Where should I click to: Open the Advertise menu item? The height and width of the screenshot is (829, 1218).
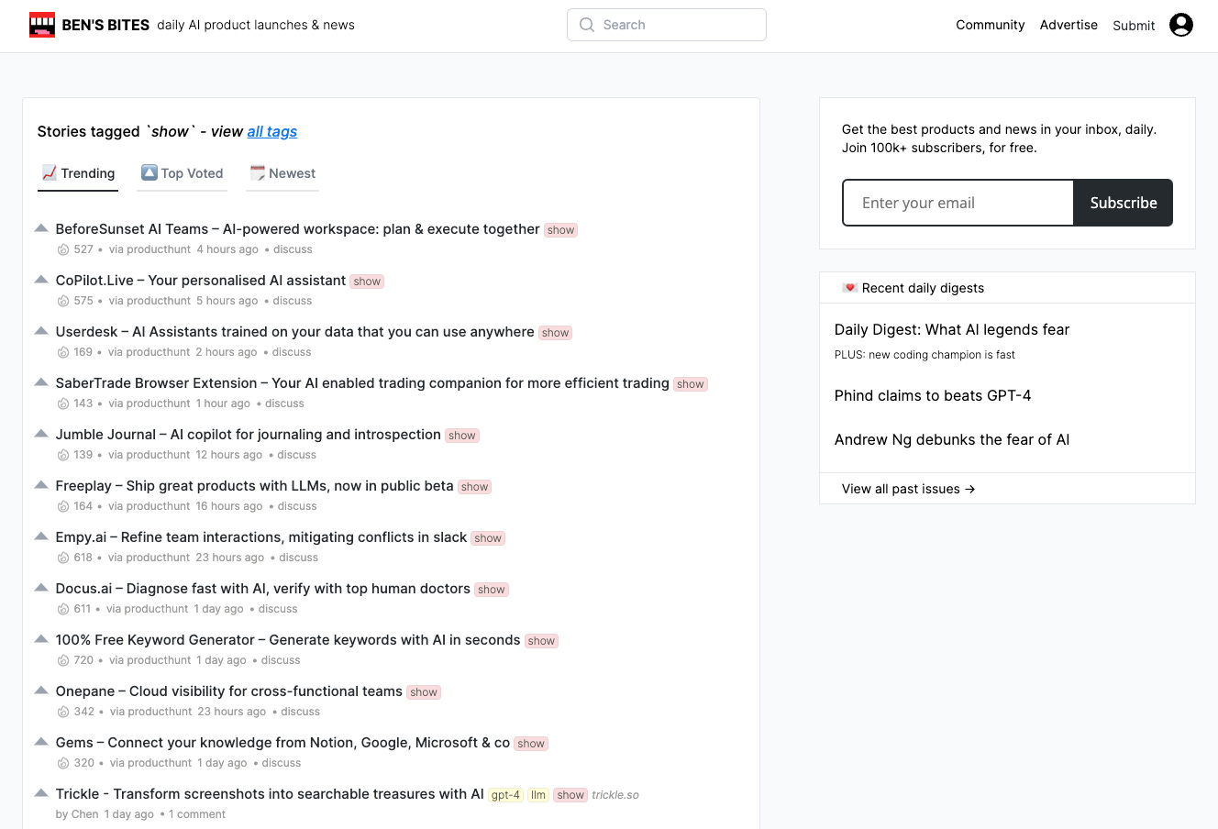point(1069,25)
